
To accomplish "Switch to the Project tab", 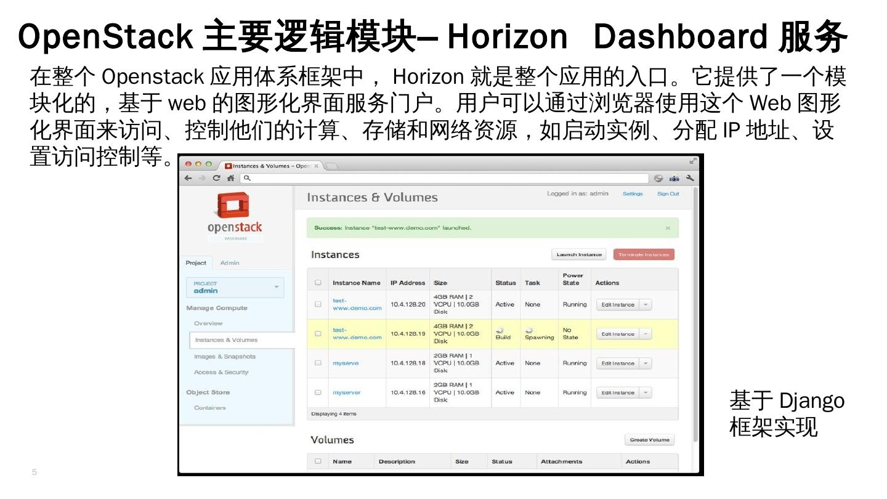I will pyautogui.click(x=196, y=263).
